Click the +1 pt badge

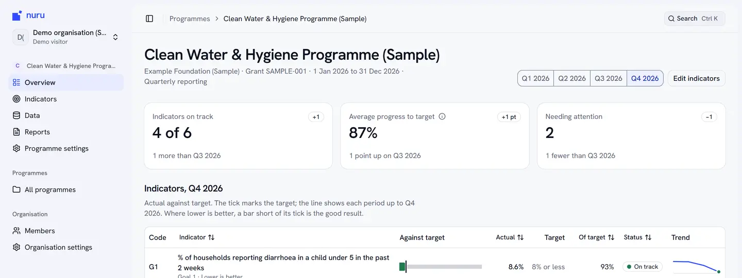point(509,117)
